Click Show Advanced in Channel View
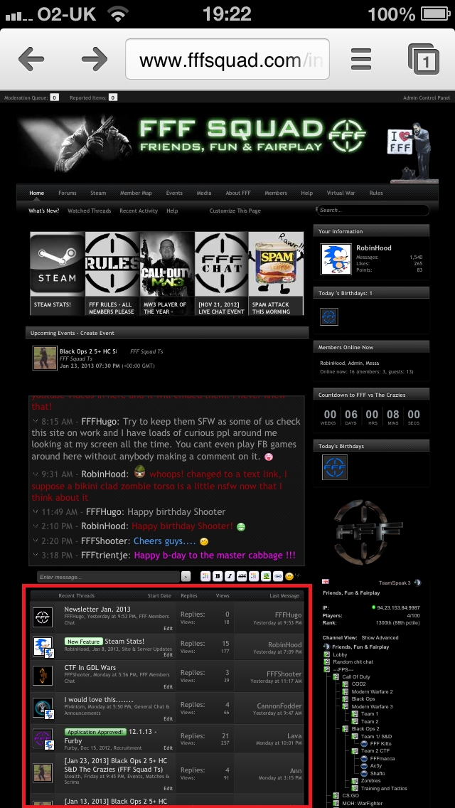Image resolution: width=455 pixels, height=808 pixels. pos(380,637)
